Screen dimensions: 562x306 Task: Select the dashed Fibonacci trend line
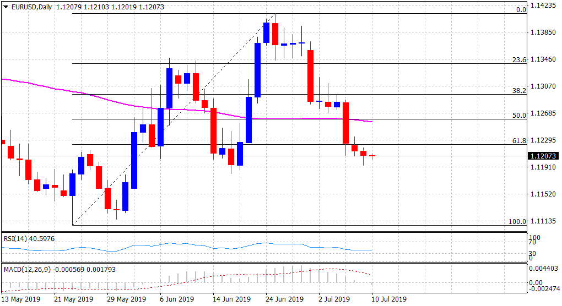point(174,119)
